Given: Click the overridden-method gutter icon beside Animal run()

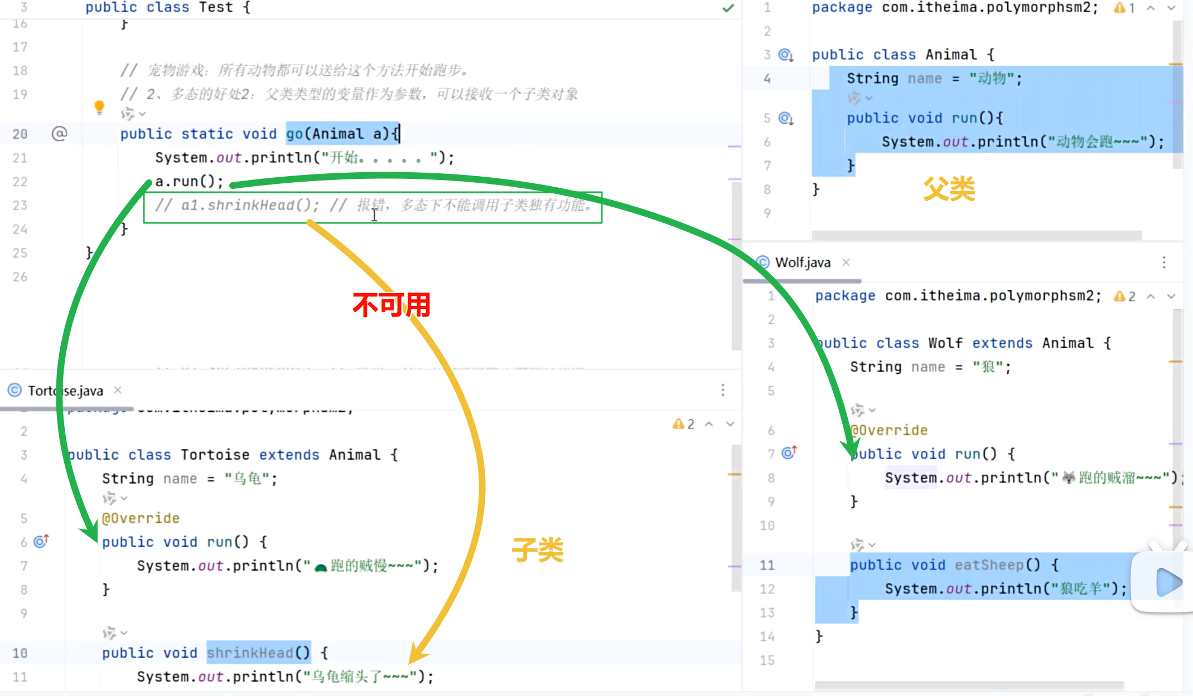Looking at the screenshot, I should (785, 118).
